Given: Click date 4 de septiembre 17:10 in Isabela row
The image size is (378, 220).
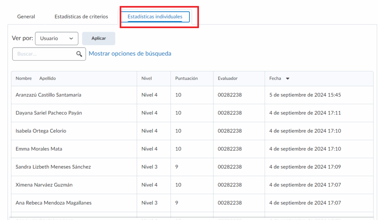Looking at the screenshot, I should (x=305, y=131).
